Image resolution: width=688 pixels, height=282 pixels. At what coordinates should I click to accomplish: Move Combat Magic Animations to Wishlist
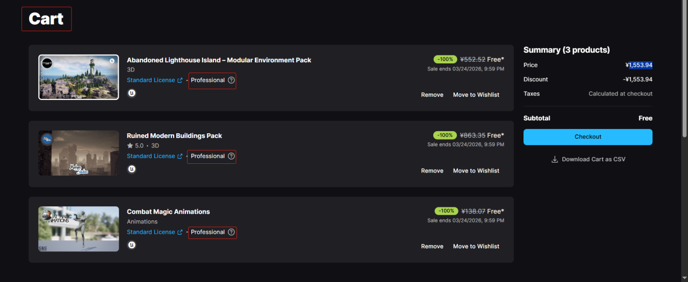point(476,247)
